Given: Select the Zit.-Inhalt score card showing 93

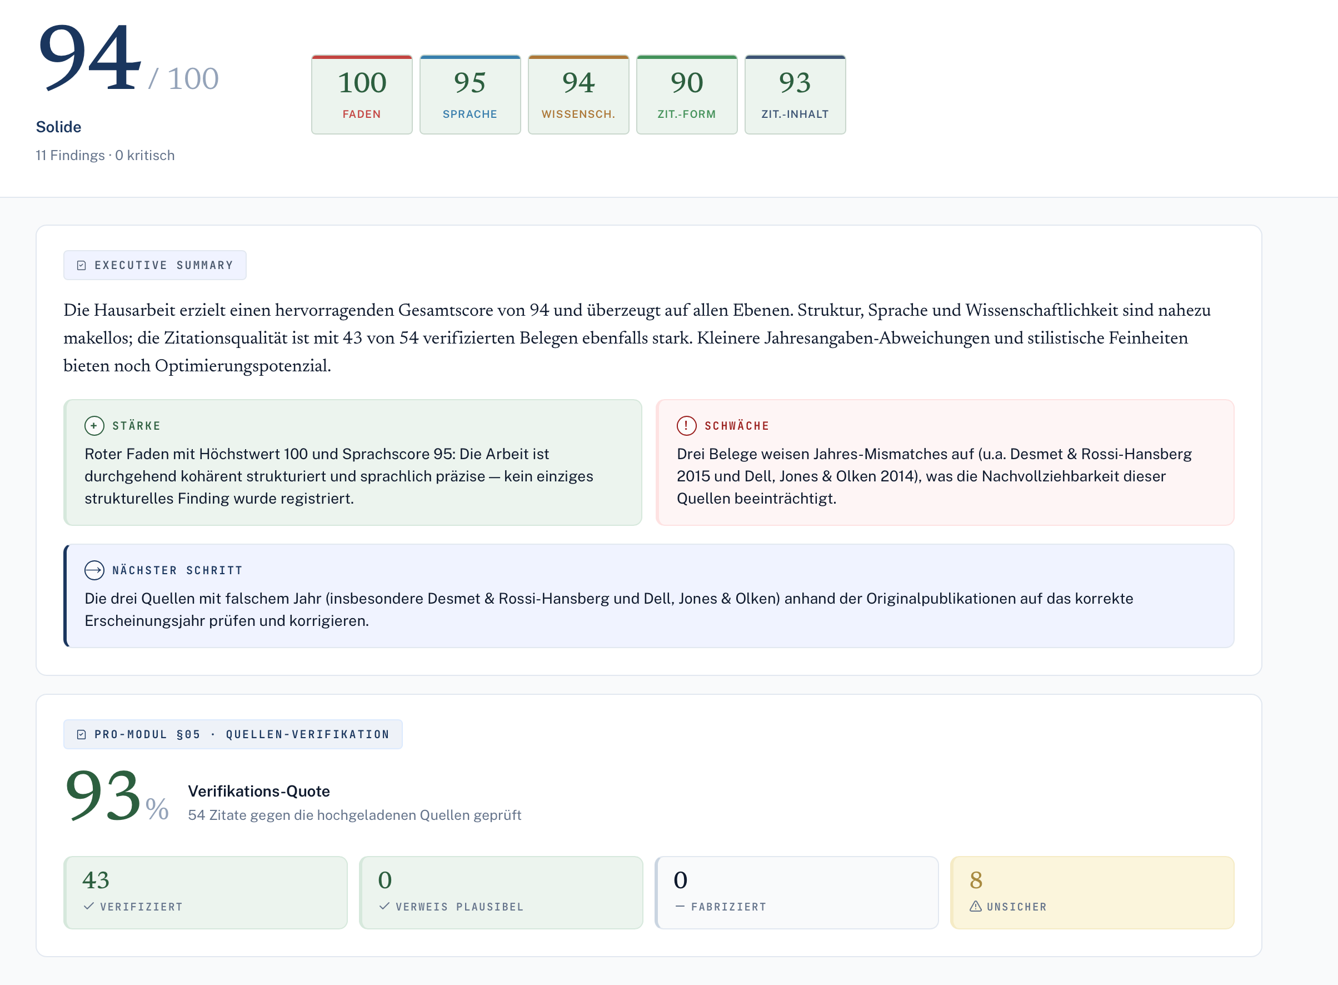Looking at the screenshot, I should point(796,95).
